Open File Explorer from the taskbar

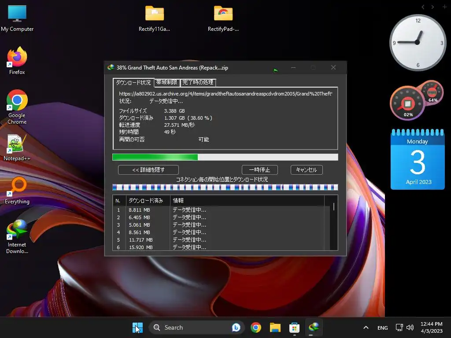tap(275, 327)
